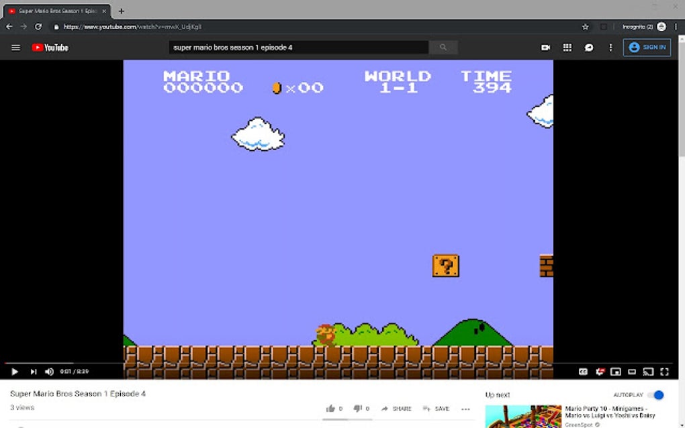685x428 pixels.
Task: Click the site lock icon in address bar
Action: pos(56,27)
